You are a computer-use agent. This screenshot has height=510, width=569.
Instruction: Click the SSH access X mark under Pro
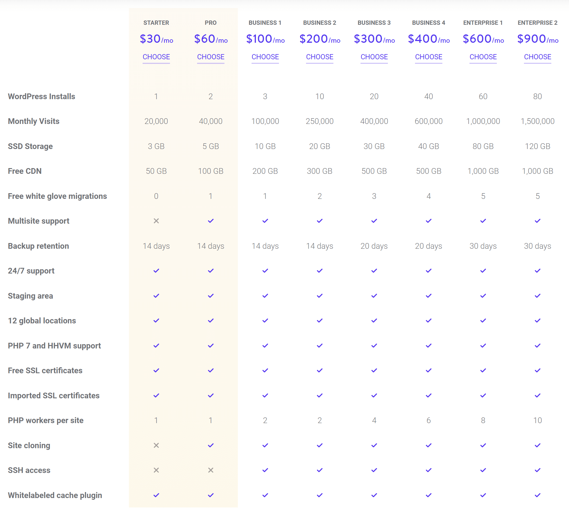tap(210, 470)
